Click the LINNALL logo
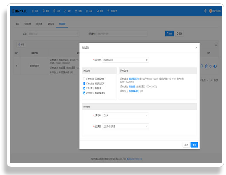The image size is (226, 175). click(19, 11)
